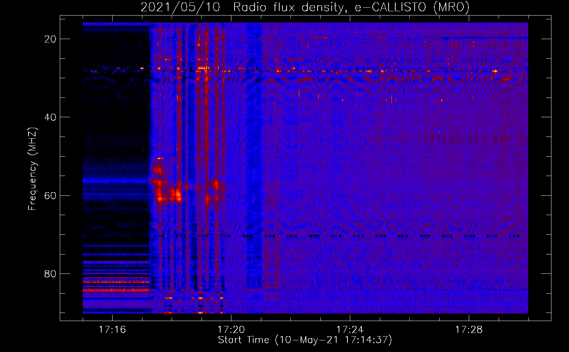Click the 60 frequency tick label
569x352 pixels.
[x=50, y=195]
